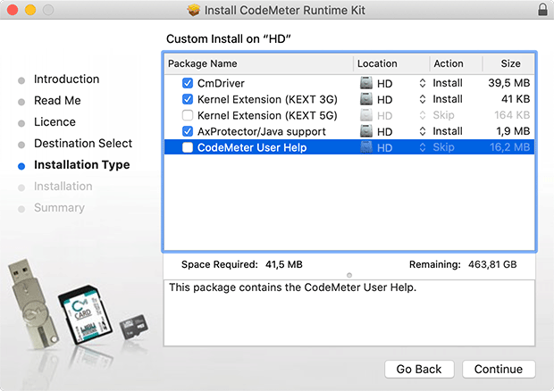Click the HD drive icon in AxProtector/Java support row
This screenshot has height=391, width=554.
(366, 131)
